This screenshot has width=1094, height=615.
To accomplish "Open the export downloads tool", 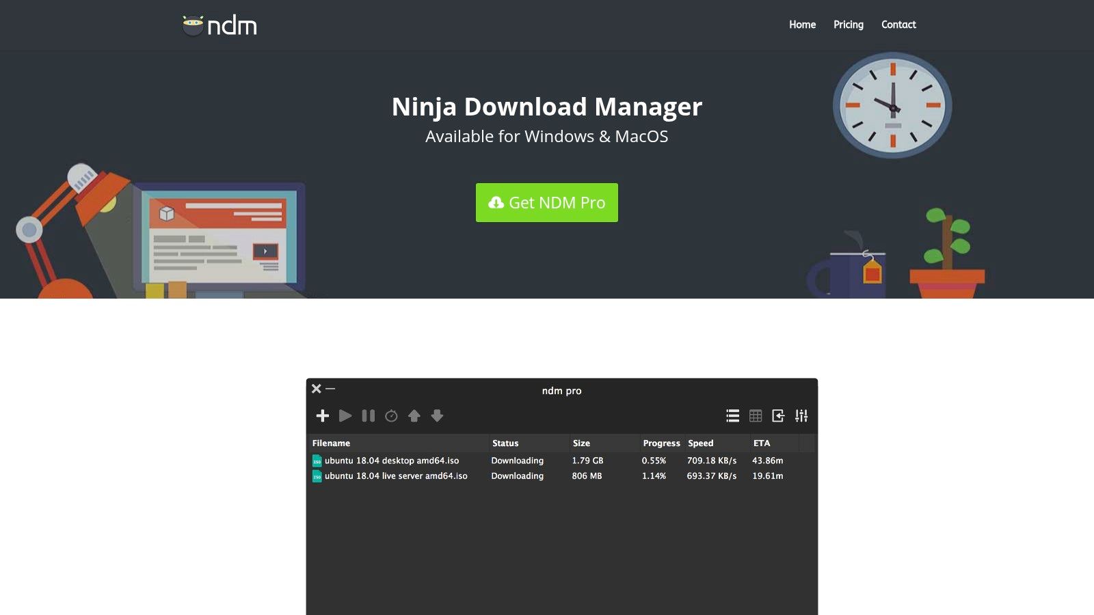I will coord(778,415).
